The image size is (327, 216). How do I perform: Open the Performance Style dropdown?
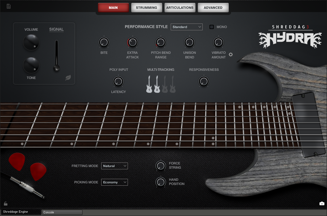(186, 27)
